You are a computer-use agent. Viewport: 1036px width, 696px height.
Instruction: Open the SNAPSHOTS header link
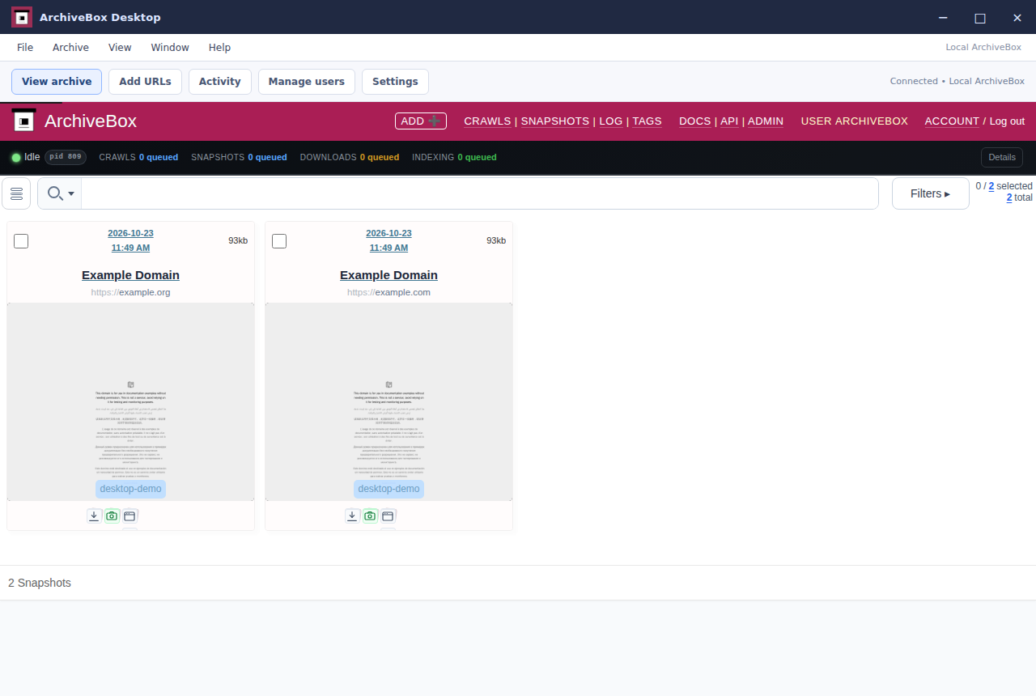[x=555, y=121]
